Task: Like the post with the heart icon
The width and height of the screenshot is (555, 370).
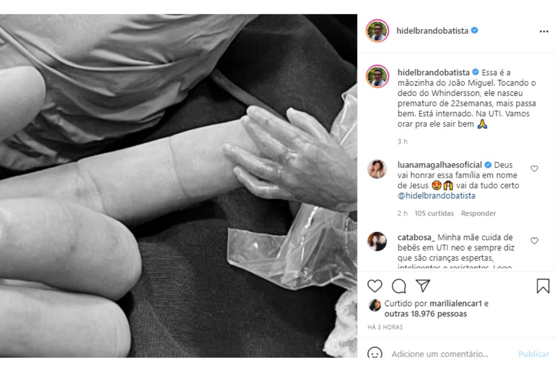Action: click(x=375, y=286)
